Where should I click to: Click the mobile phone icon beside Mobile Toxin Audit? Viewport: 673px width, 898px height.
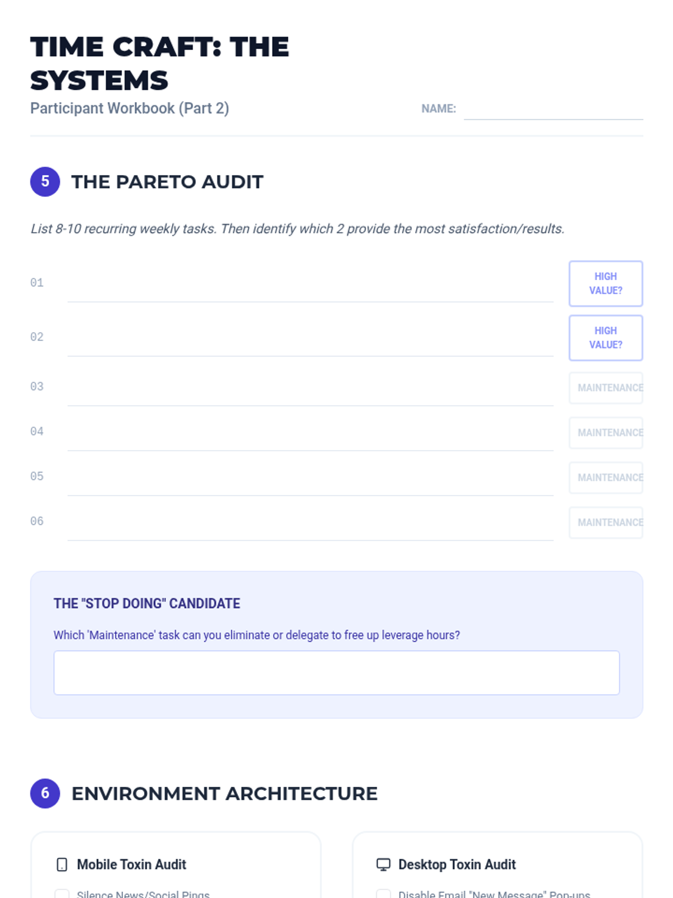pyautogui.click(x=62, y=864)
